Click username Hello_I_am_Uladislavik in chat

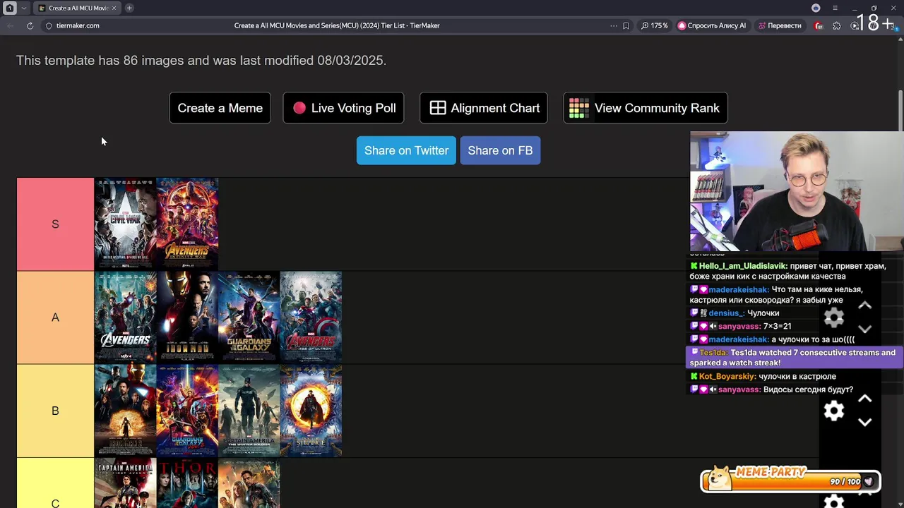(742, 266)
